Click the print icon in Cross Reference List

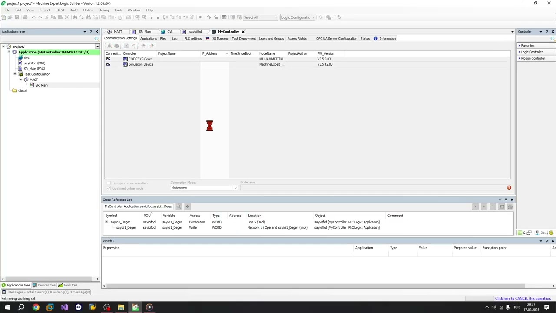click(x=510, y=207)
